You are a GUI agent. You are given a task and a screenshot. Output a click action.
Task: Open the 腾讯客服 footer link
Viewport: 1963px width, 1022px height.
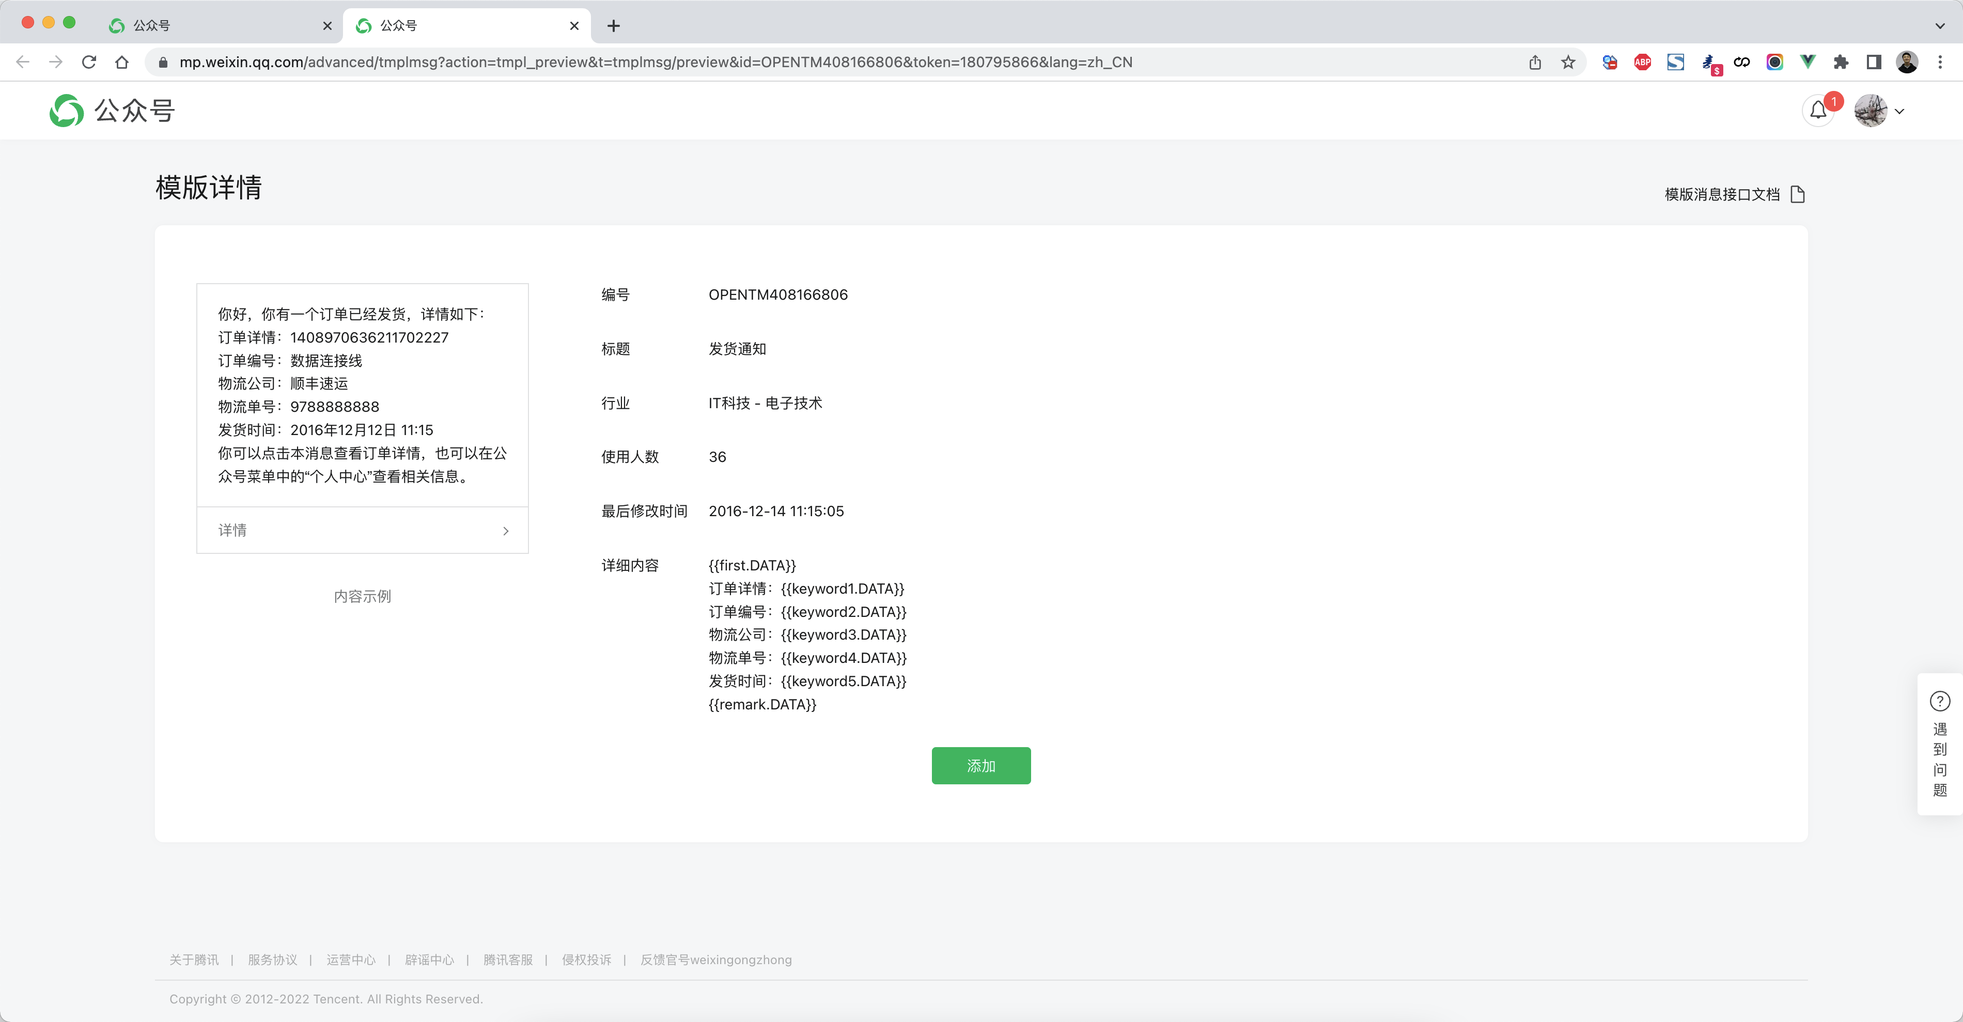coord(507,959)
